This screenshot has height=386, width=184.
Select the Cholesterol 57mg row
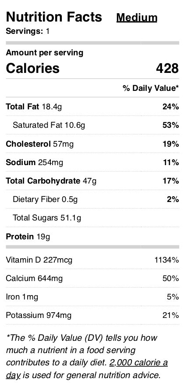[x=92, y=144]
